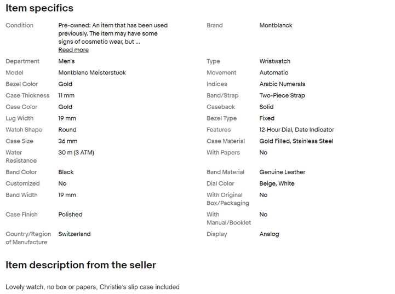Click the Analog display value
Image resolution: width=395 pixels, height=294 pixels.
click(269, 234)
